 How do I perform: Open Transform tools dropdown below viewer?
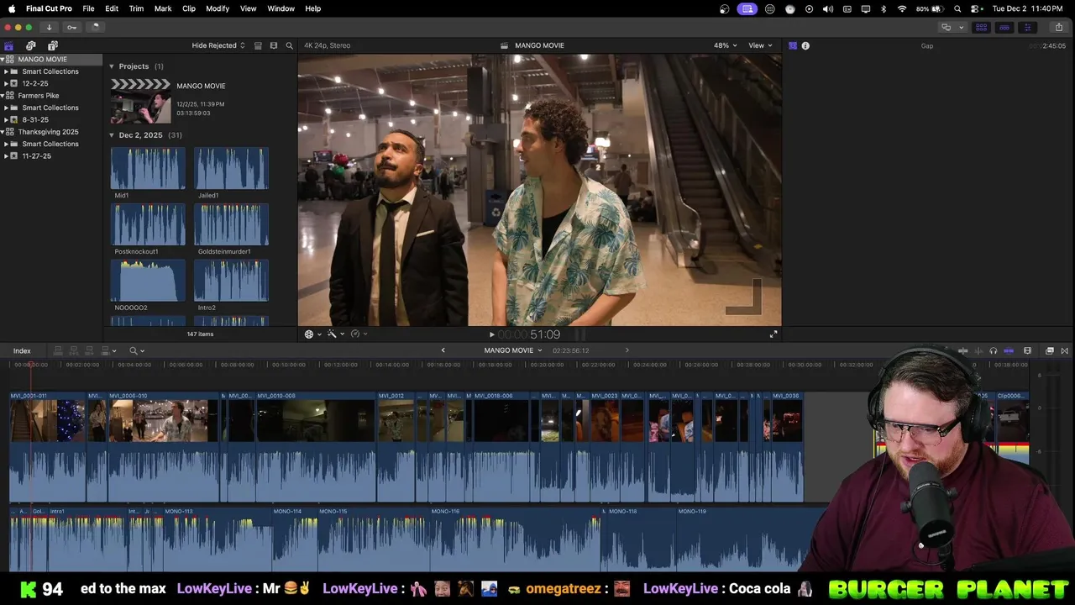pyautogui.click(x=312, y=334)
